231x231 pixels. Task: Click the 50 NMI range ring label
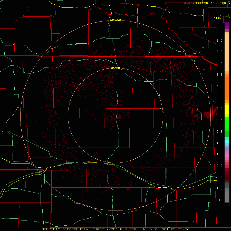[115, 68]
